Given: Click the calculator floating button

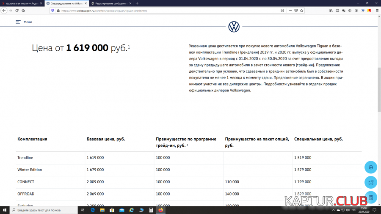Looking at the screenshot, I should point(371,197).
